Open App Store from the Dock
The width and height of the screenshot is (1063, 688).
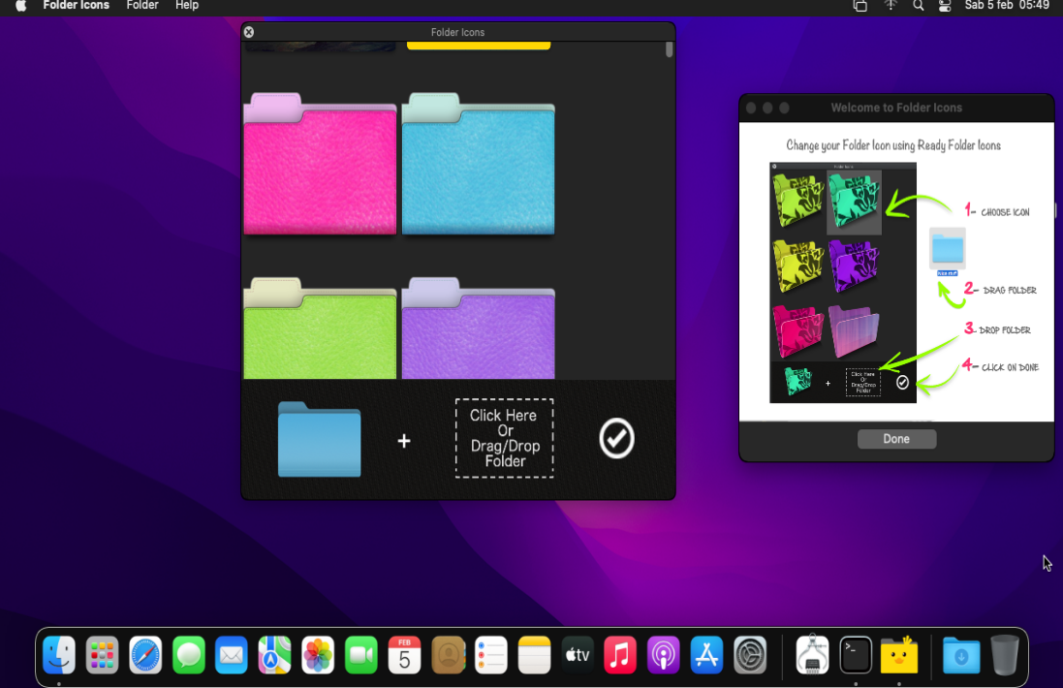[707, 655]
